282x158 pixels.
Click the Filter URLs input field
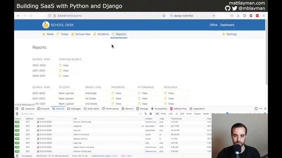coord(79,114)
